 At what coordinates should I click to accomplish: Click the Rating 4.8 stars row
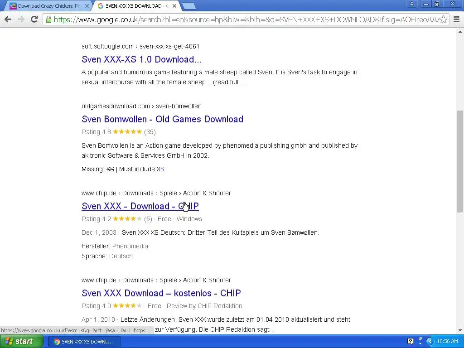118,132
